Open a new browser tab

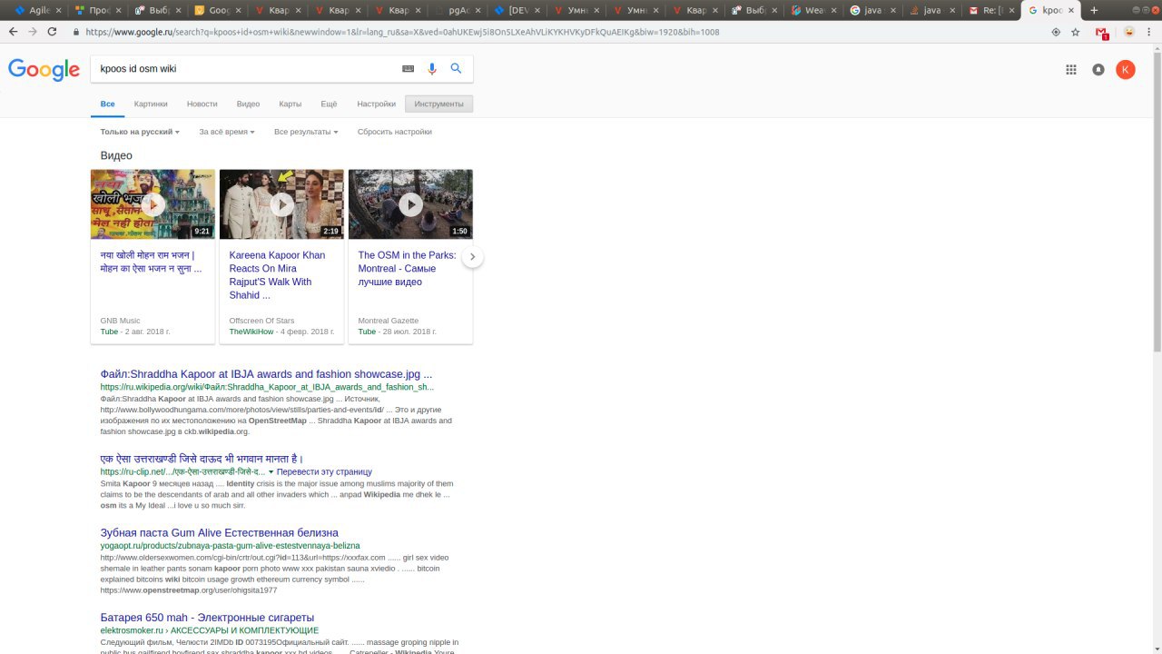[x=1093, y=10]
